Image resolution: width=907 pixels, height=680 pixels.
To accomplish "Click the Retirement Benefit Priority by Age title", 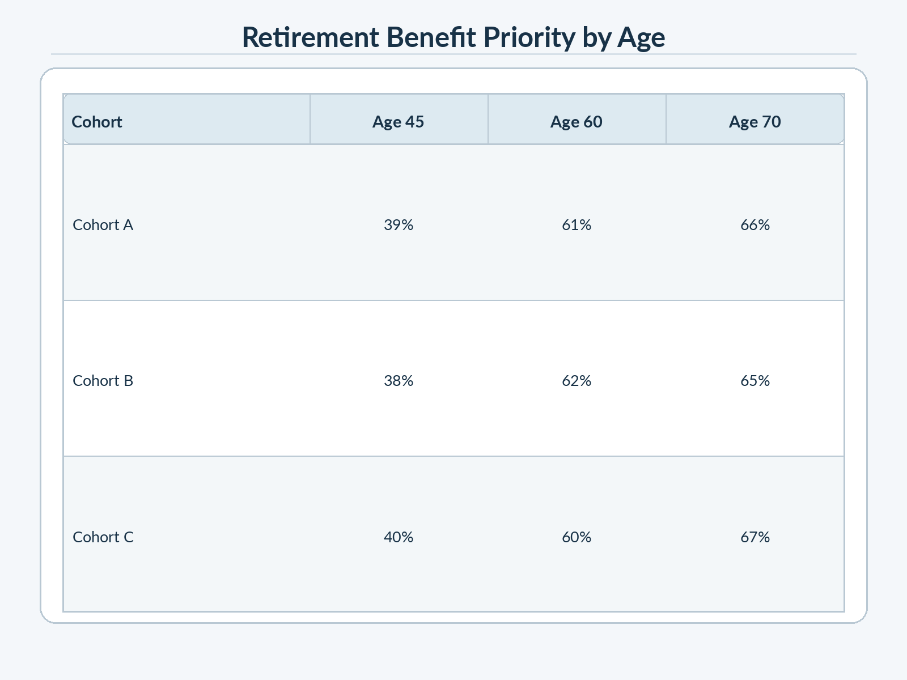I will pos(453,38).
